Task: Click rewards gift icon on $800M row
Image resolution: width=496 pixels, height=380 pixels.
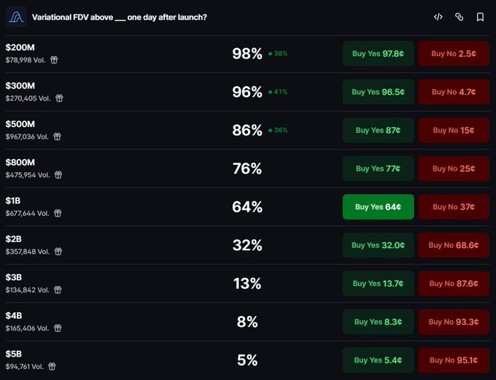Action: [x=58, y=174]
